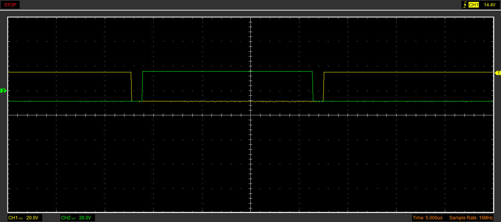This screenshot has width=501, height=222.
Task: Click the CH1 20.0V scale value
Action: pos(32,218)
